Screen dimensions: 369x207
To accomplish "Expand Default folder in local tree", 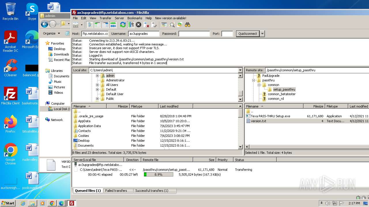I will click(x=97, y=89).
